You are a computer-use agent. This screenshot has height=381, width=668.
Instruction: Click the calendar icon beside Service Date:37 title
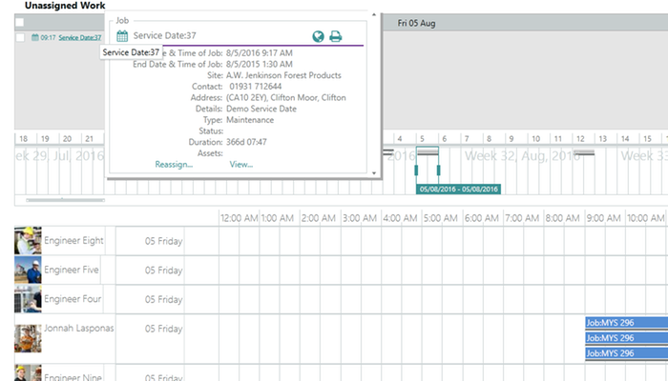click(122, 36)
